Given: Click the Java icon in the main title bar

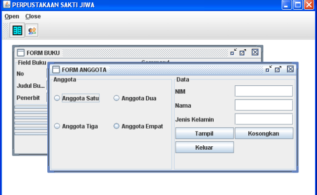Looking at the screenshot, I should (x=7, y=4).
